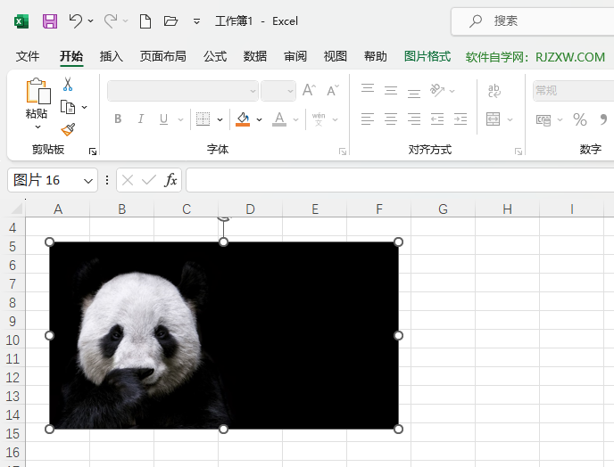This screenshot has width=614, height=467.
Task: Apply percent style icon
Action: coord(579,119)
